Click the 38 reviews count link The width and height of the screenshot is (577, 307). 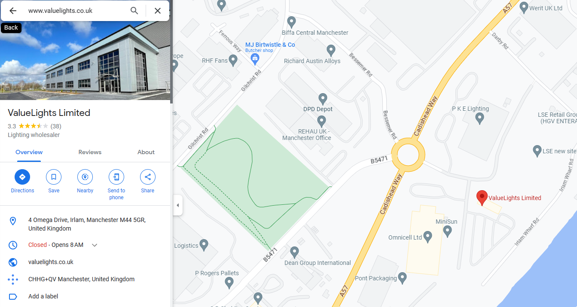pyautogui.click(x=56, y=126)
